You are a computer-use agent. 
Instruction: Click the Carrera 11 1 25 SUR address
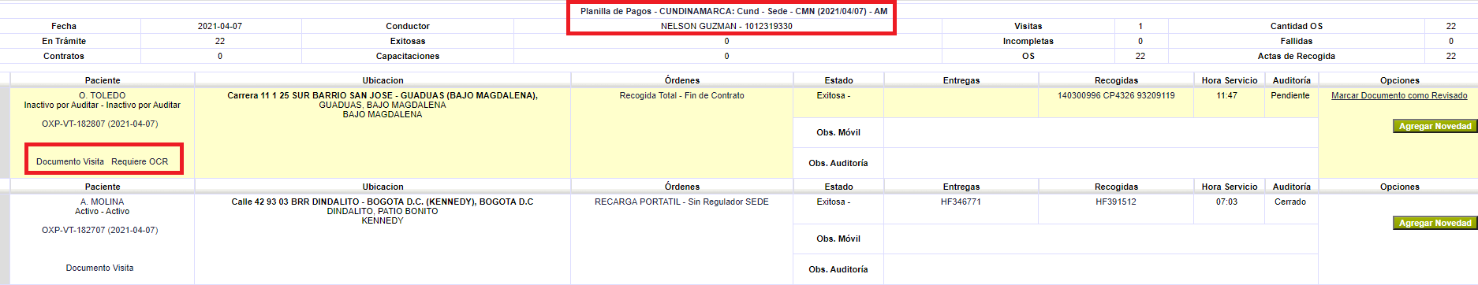click(x=383, y=95)
